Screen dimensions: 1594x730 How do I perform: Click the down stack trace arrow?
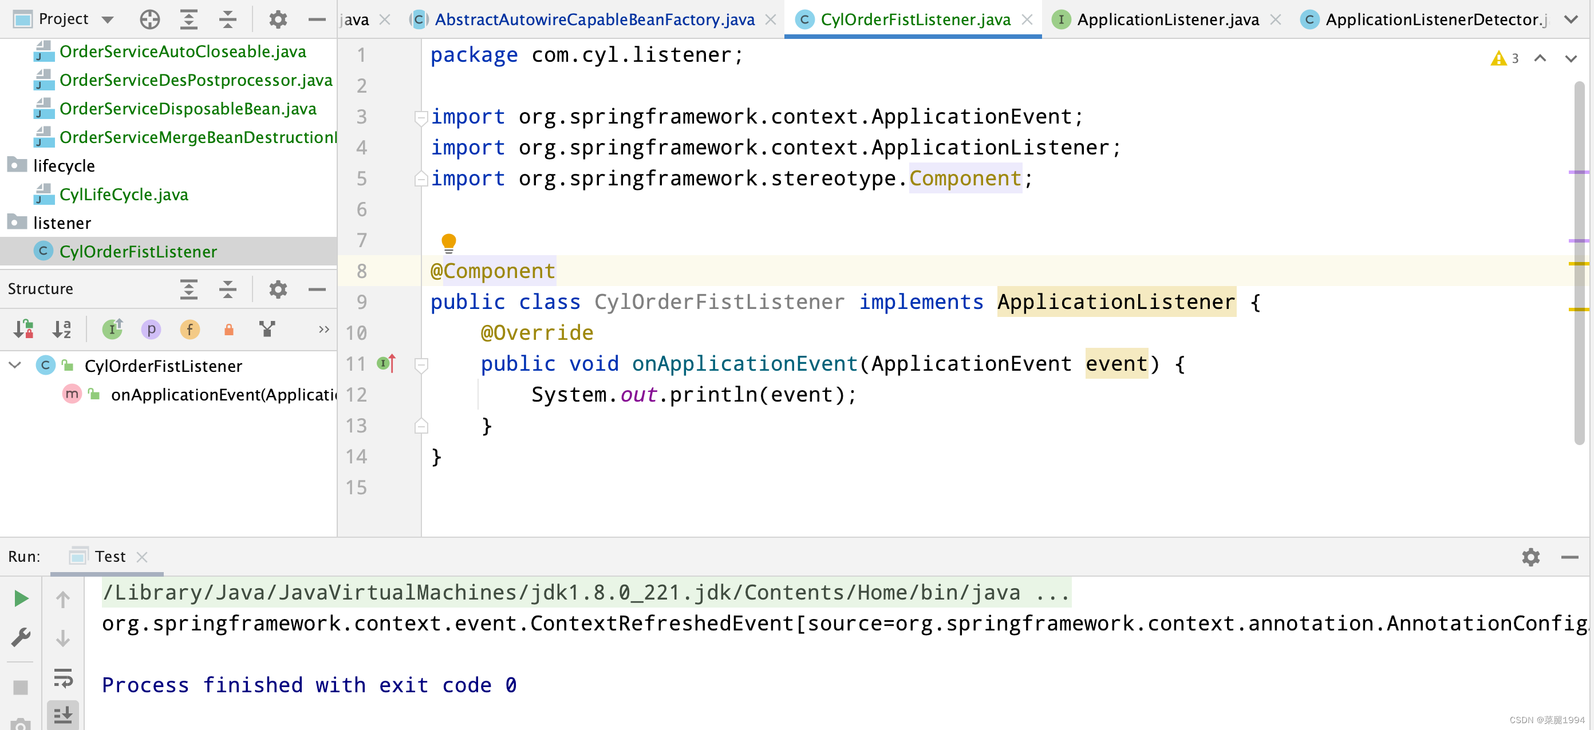coord(63,638)
